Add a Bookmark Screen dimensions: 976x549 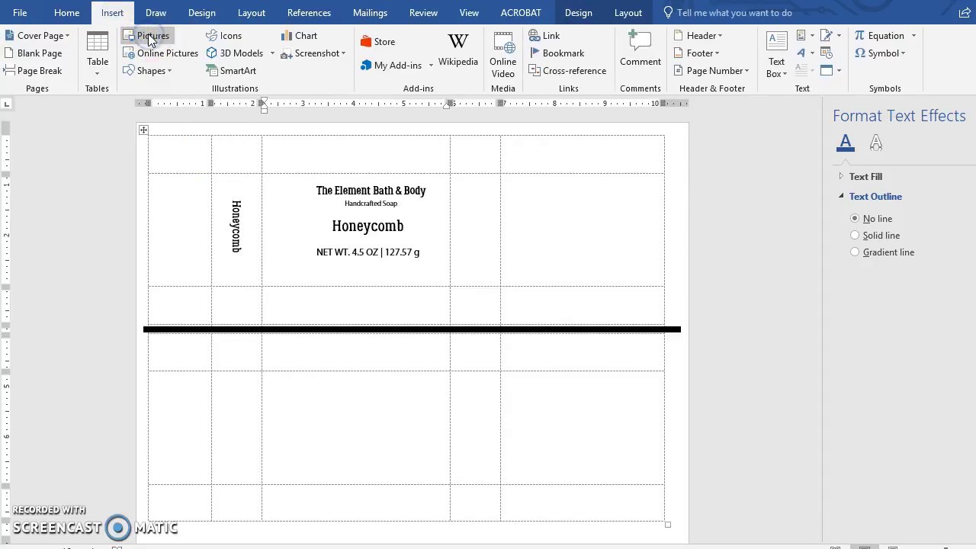click(x=557, y=53)
